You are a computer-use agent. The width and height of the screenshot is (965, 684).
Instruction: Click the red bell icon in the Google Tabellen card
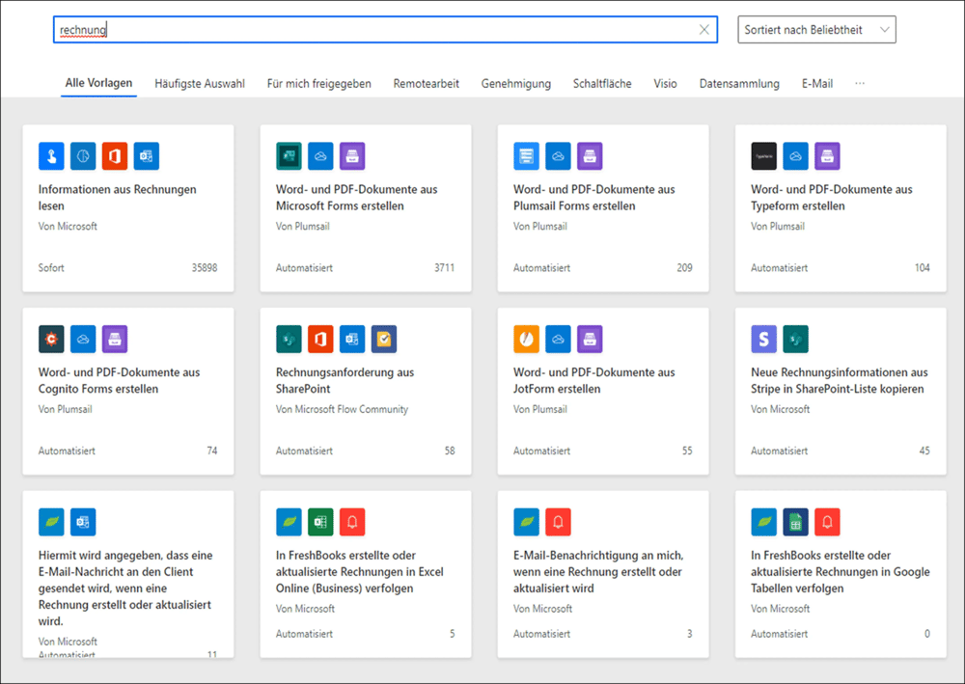click(827, 522)
